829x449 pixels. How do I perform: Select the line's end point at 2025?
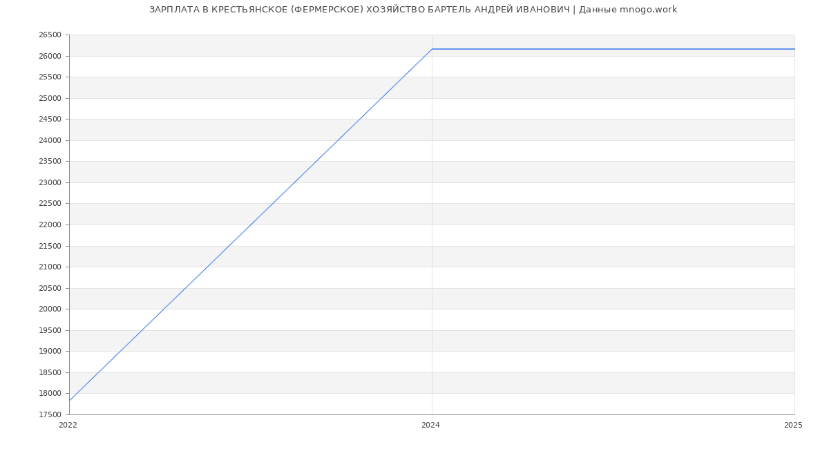point(794,49)
